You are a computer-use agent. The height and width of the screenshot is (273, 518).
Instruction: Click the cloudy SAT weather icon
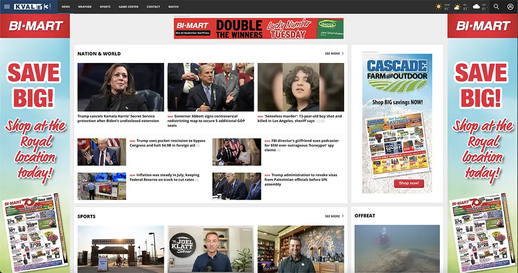pos(477,7)
